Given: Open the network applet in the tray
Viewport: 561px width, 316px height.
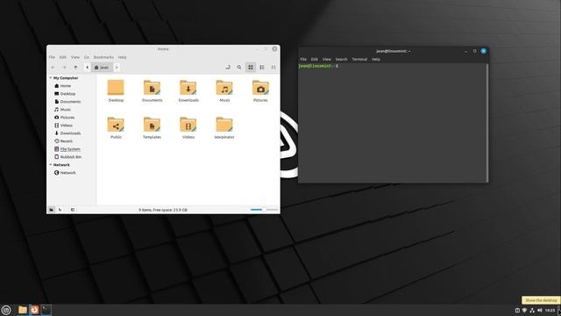Looking at the screenshot, I should (x=532, y=310).
